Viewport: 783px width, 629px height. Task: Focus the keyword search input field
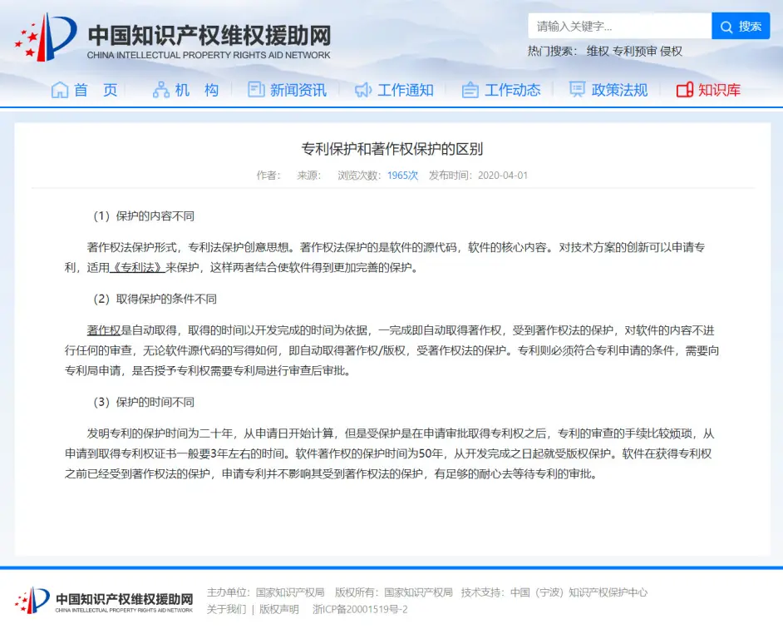tap(619, 27)
